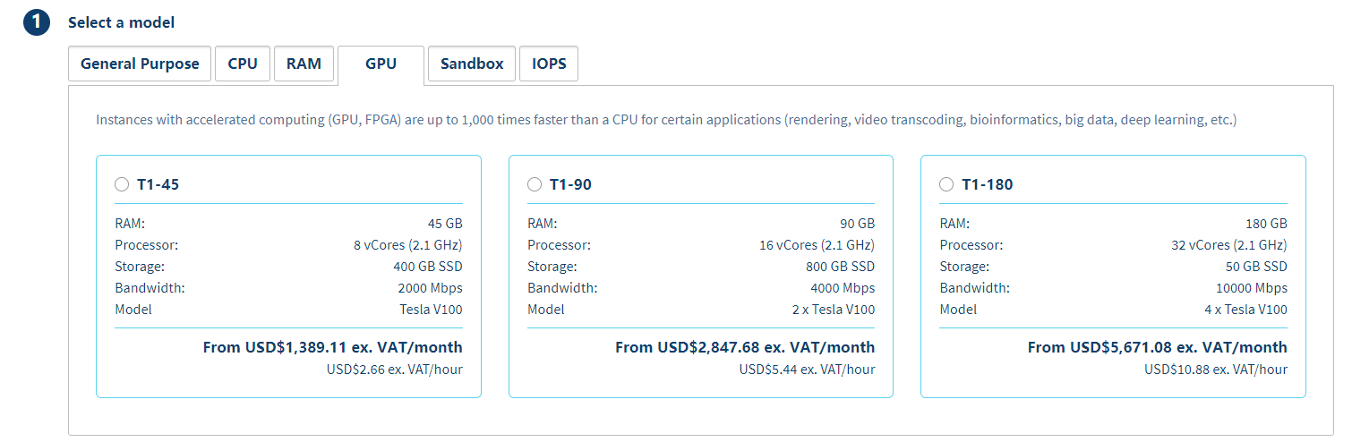
Task: Click the step 1 number badge
Action: click(x=37, y=22)
